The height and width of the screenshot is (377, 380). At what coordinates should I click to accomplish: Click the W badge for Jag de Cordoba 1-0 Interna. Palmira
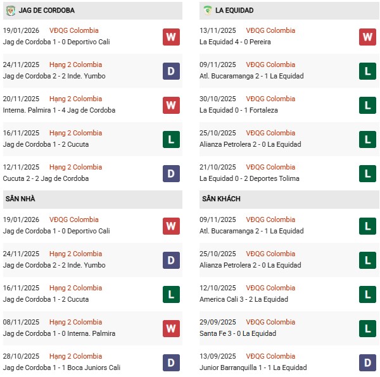171,328
